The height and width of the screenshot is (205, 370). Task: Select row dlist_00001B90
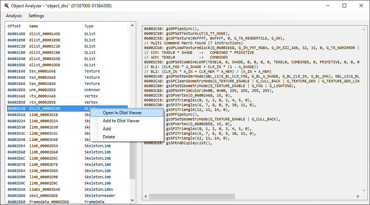point(67,40)
